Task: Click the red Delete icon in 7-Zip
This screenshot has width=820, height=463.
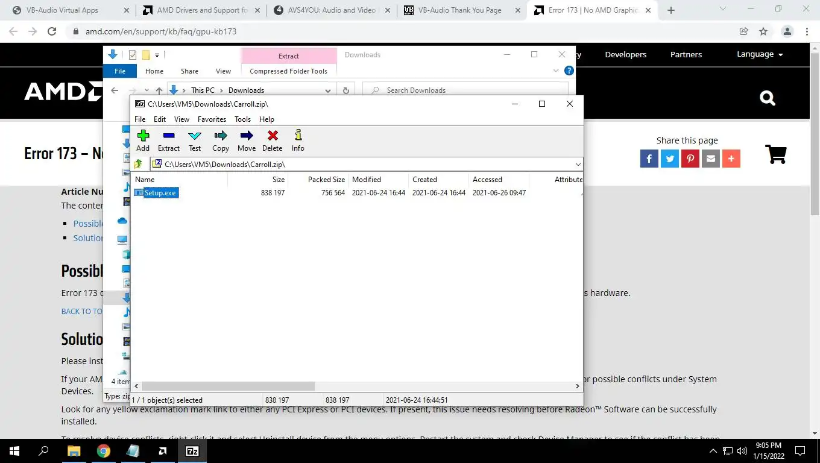Action: [x=273, y=140]
